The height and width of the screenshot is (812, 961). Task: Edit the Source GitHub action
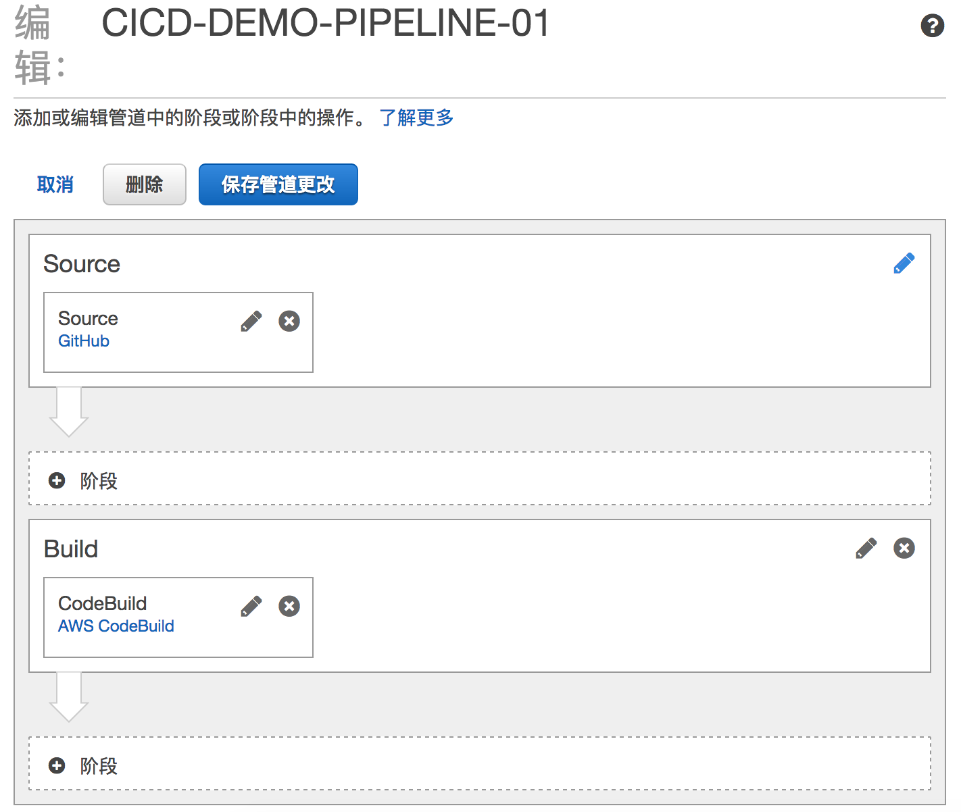point(251,322)
